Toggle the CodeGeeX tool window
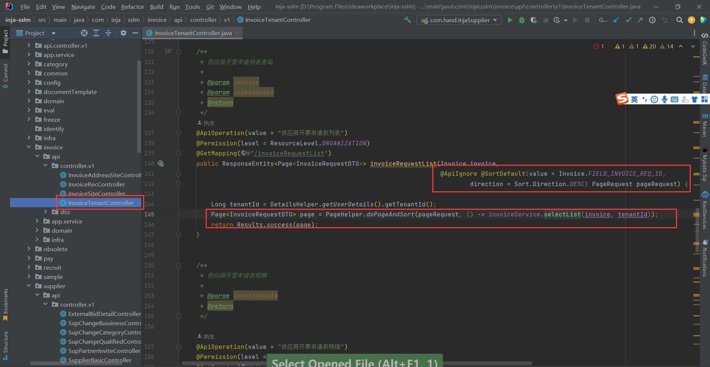 point(705,49)
